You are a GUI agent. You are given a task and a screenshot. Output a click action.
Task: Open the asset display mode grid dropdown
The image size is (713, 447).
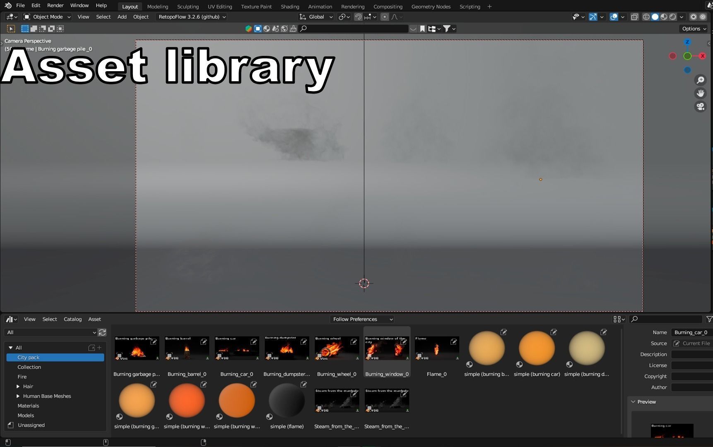click(x=619, y=319)
